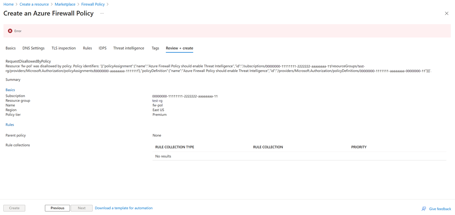
Task: Click the Summary heading
Action: pos(13,79)
